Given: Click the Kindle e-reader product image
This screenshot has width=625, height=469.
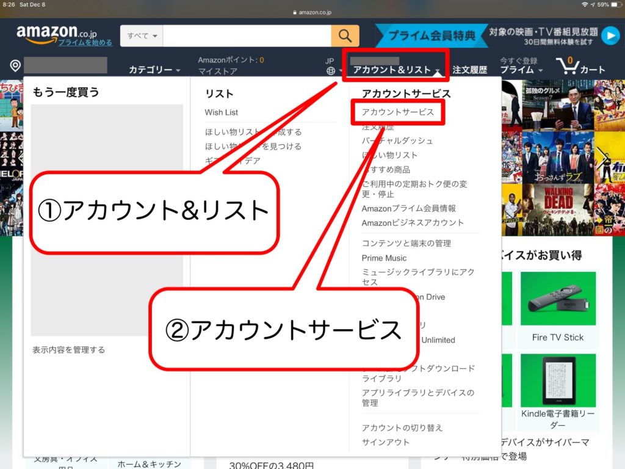Looking at the screenshot, I should 557,379.
